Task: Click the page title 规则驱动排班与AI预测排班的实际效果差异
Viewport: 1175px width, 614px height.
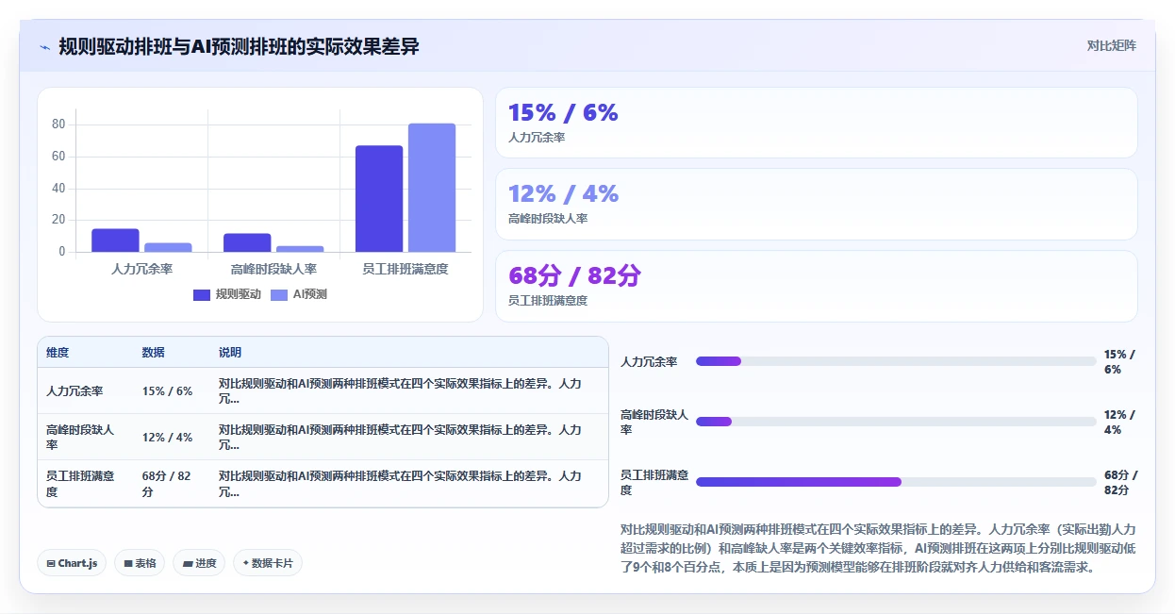Action: [x=239, y=46]
